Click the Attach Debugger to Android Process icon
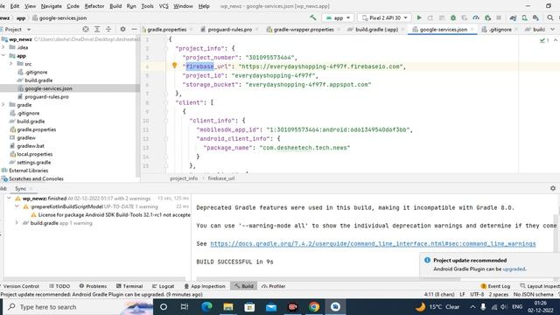560x315 pixels. [x=487, y=17]
